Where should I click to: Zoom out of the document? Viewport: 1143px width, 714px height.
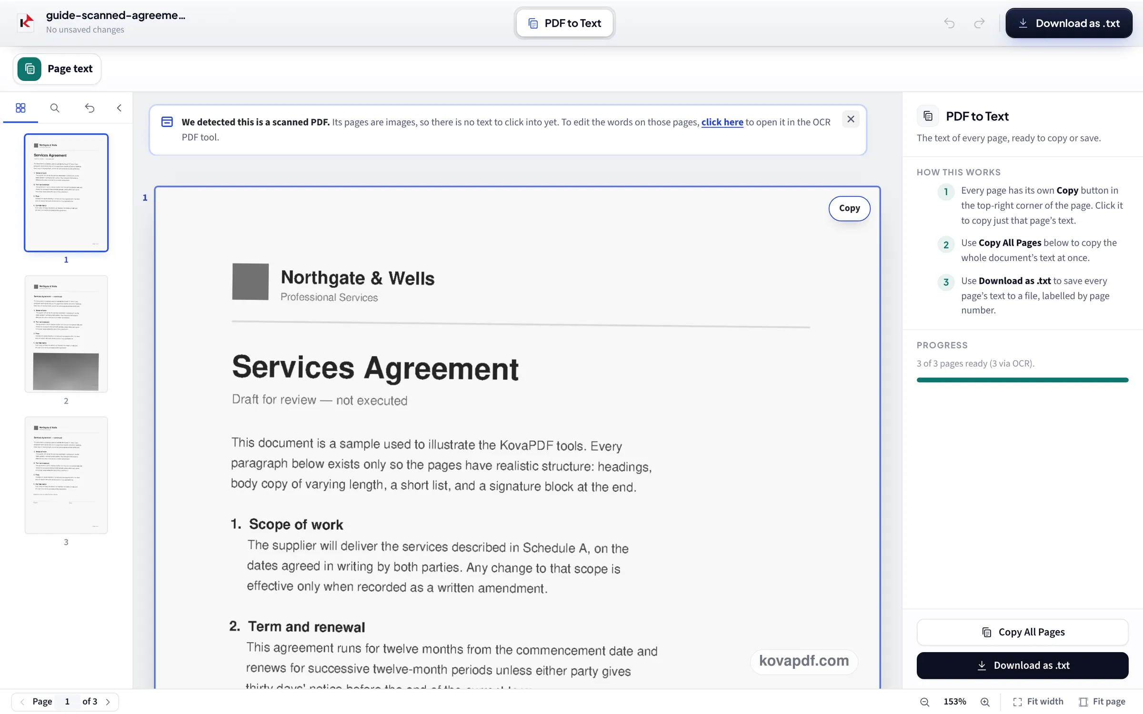[924, 702]
